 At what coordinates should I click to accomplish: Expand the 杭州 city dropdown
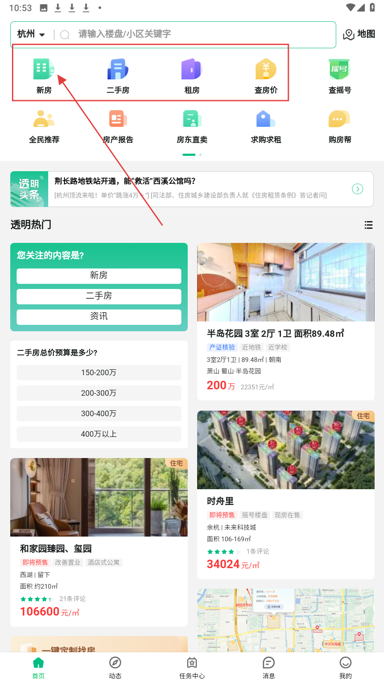(x=31, y=34)
